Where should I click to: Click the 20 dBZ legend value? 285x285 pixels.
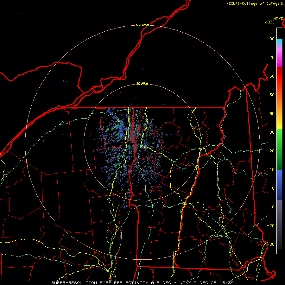(272, 151)
